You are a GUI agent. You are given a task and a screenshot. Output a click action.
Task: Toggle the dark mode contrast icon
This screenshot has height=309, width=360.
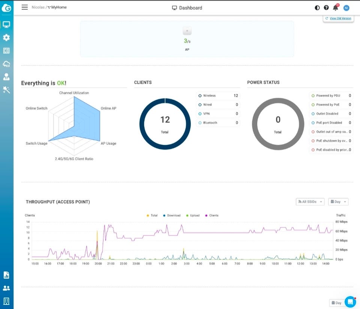tap(317, 8)
